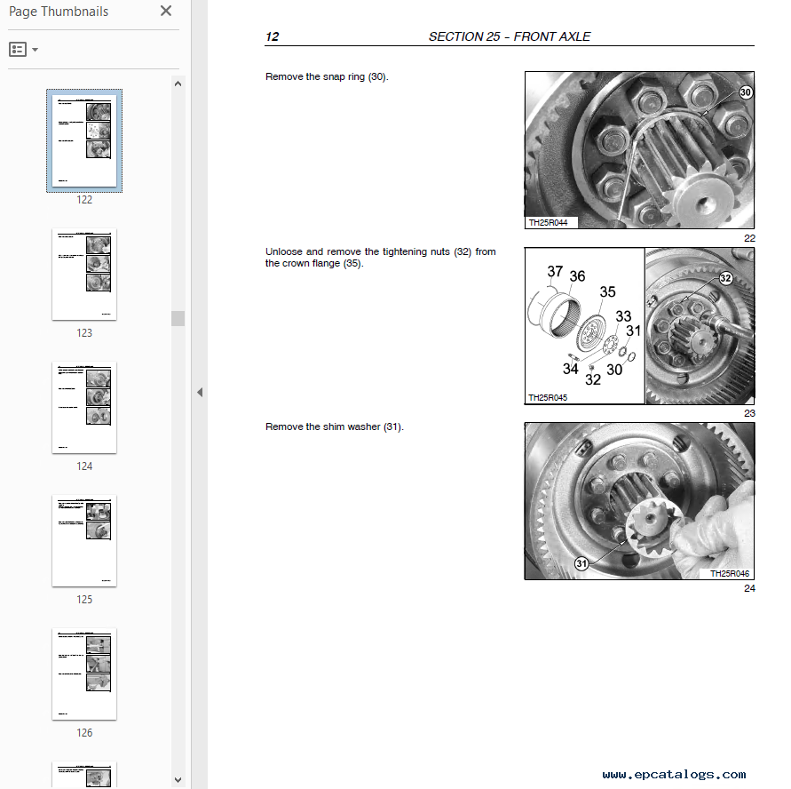Click the thumbnail panel scroll-up arrow

[178, 84]
